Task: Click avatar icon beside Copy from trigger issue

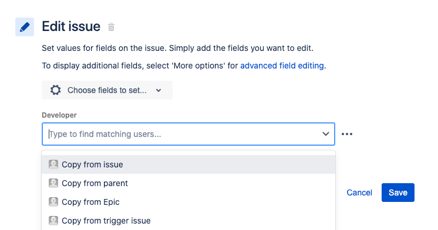Action: pos(53,221)
